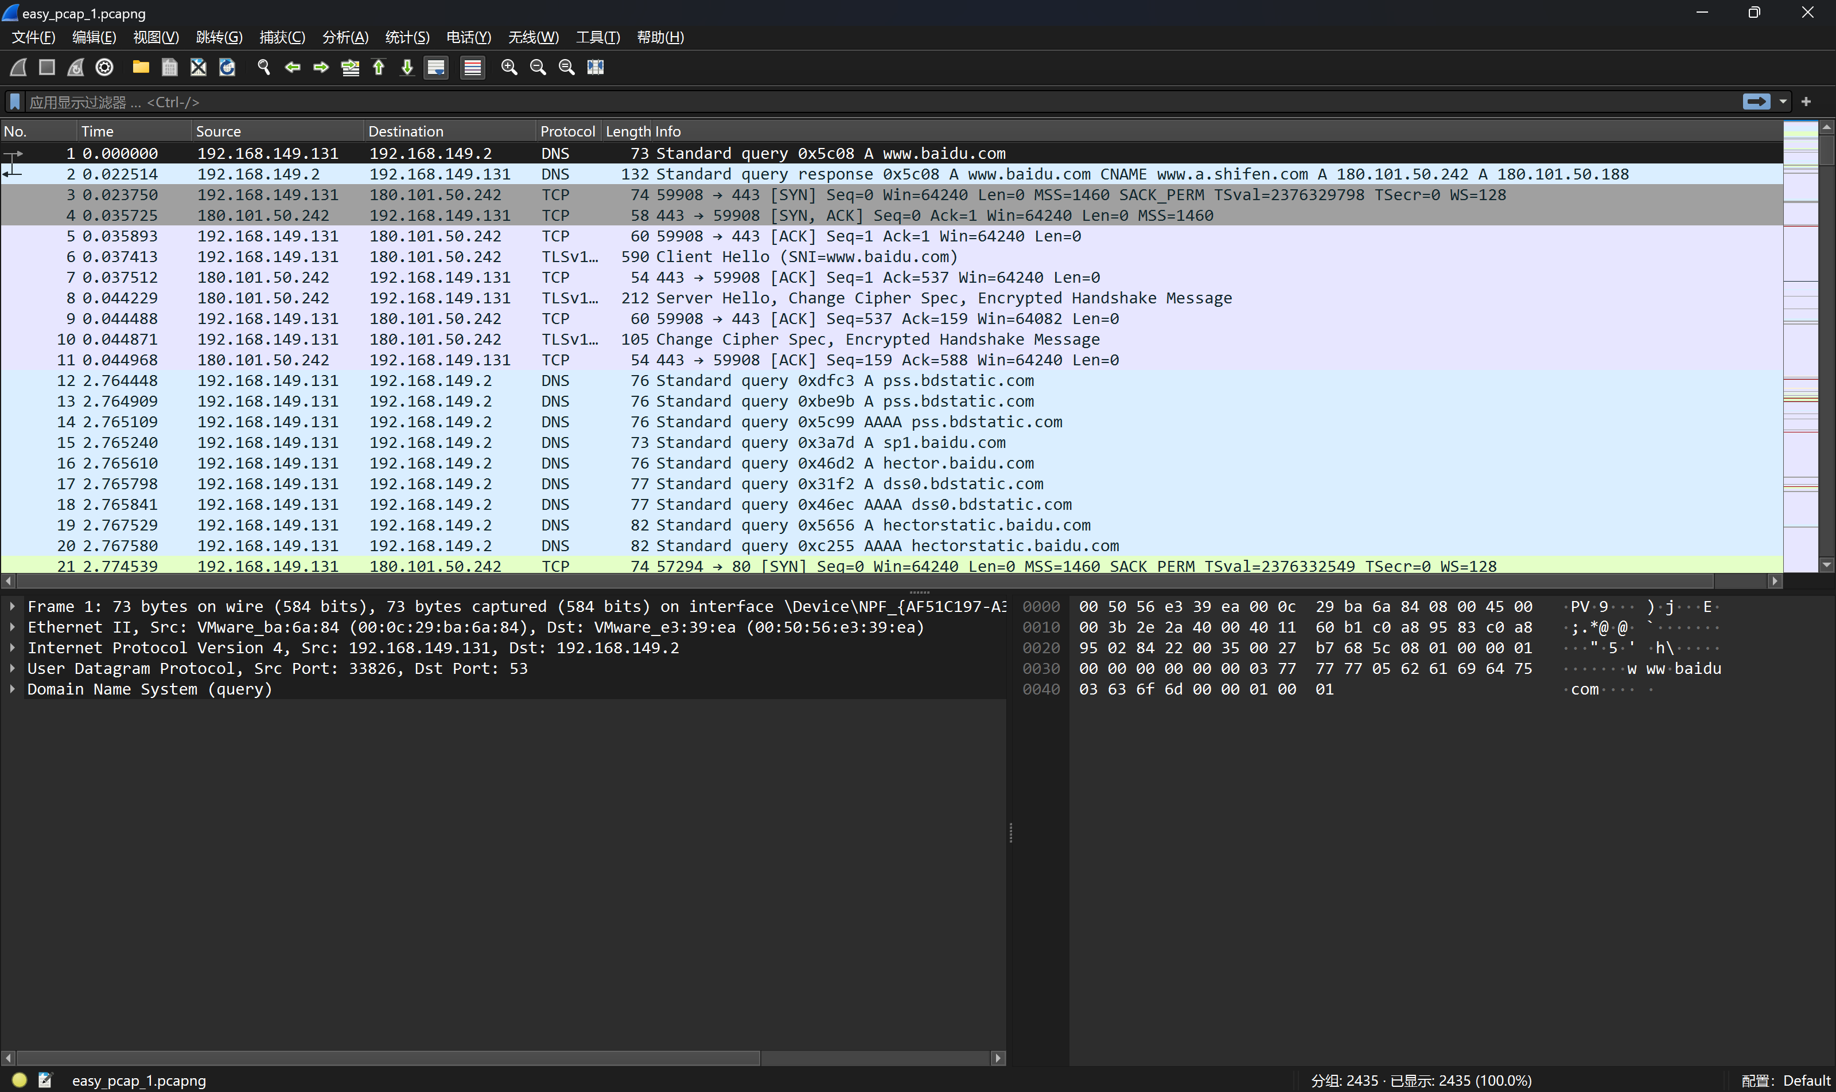Sort by the Time column header
The height and width of the screenshot is (1092, 1836).
click(134, 131)
